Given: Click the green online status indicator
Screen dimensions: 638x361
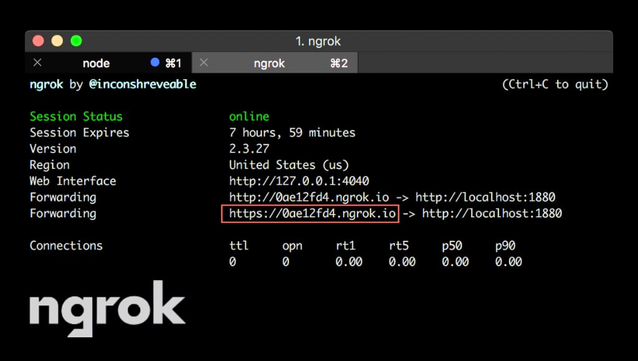Looking at the screenshot, I should [249, 116].
